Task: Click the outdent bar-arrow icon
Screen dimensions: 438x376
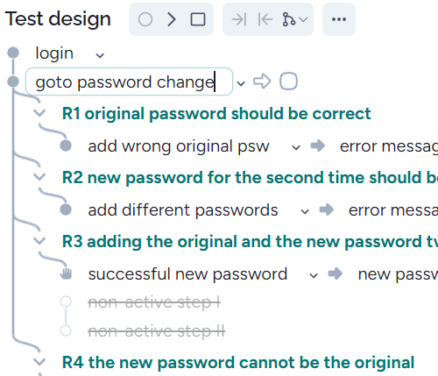Action: pyautogui.click(x=265, y=19)
